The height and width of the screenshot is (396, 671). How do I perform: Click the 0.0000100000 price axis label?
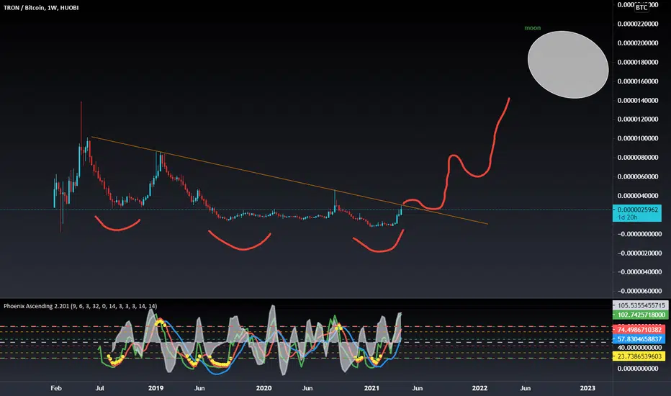point(638,138)
